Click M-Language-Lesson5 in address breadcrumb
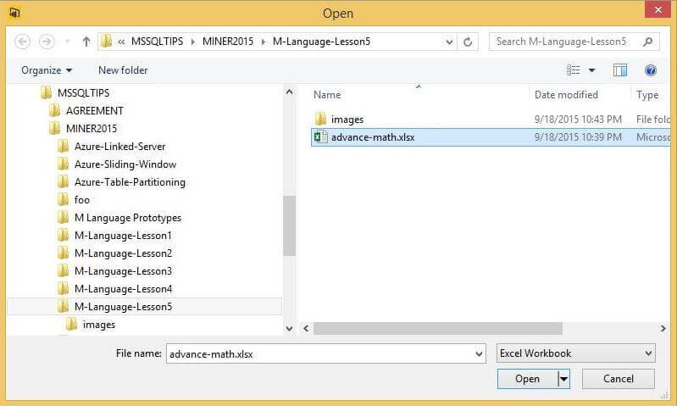Image resolution: width=677 pixels, height=406 pixels. [322, 42]
